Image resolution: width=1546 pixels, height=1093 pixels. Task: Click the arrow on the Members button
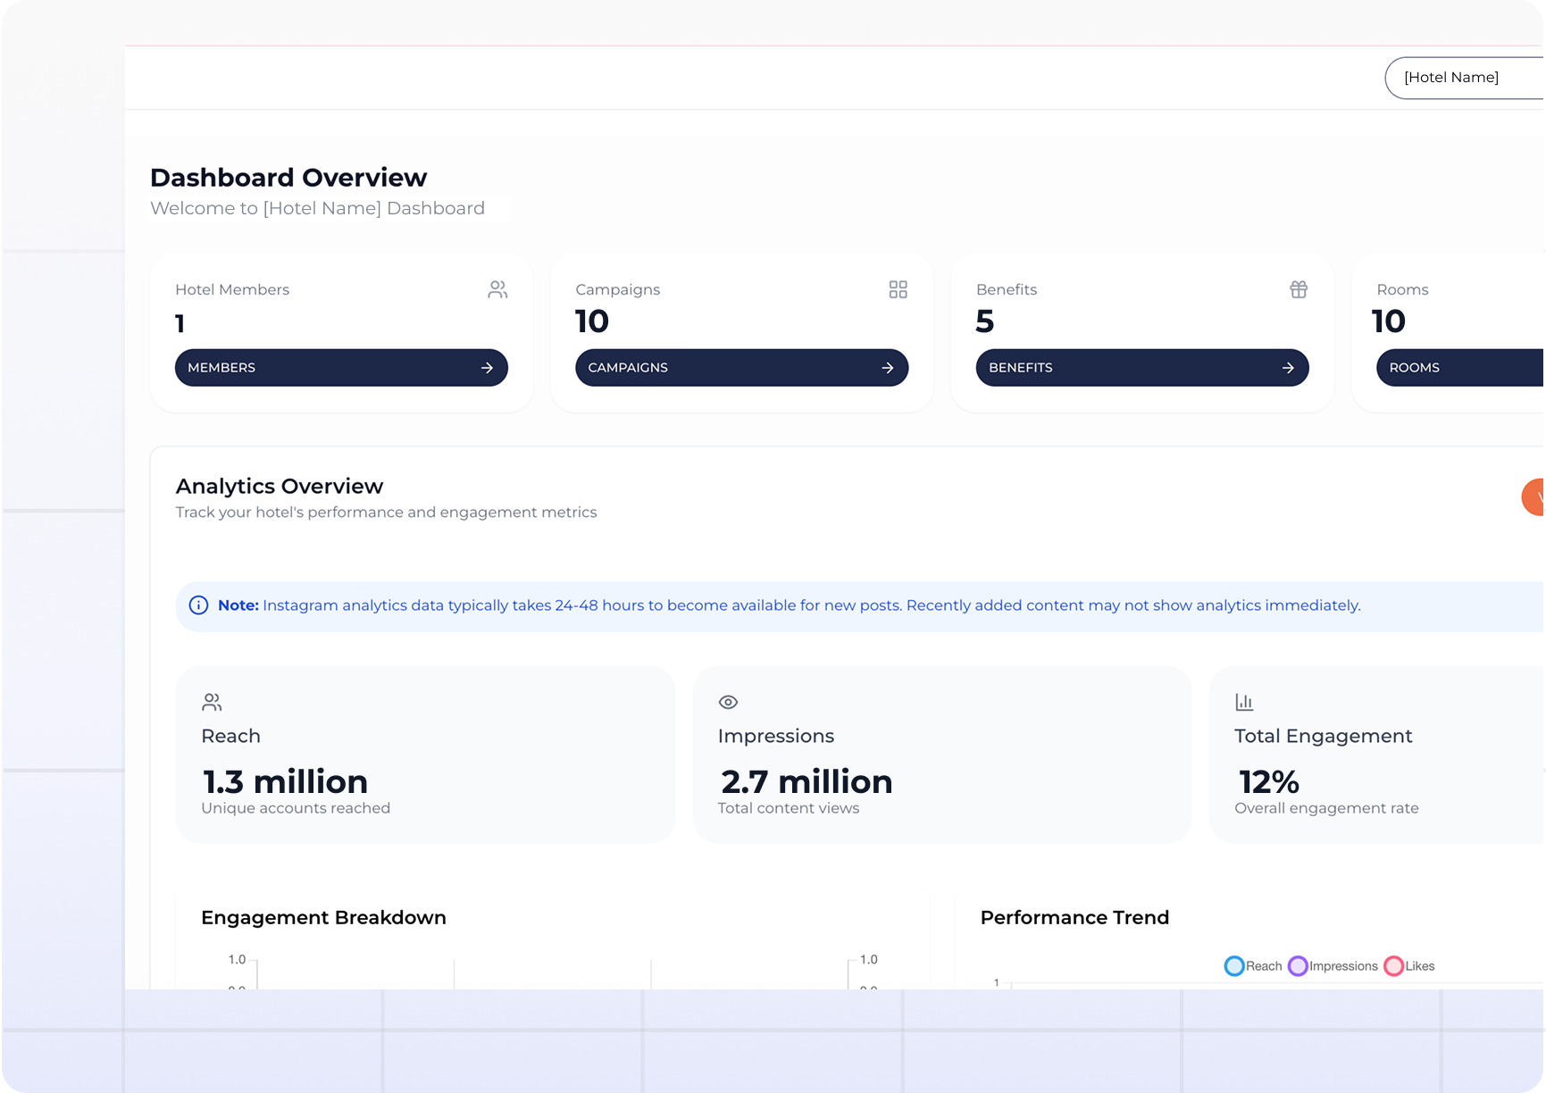tap(487, 368)
